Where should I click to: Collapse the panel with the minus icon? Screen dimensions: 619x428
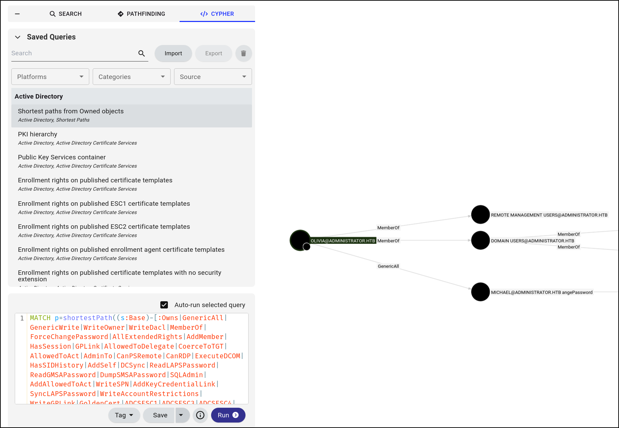coord(18,14)
